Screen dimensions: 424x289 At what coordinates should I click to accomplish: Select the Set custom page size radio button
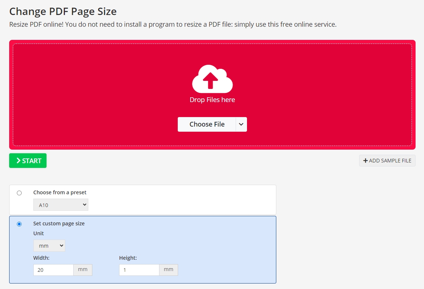click(x=19, y=224)
